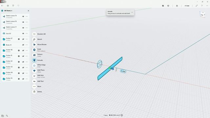Click the grid snap 1 mm setting
Image resolution: width=210 pixels, height=118 pixels.
tap(187, 6)
